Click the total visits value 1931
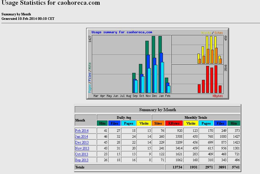The image size is (260, 174). tap(191, 167)
